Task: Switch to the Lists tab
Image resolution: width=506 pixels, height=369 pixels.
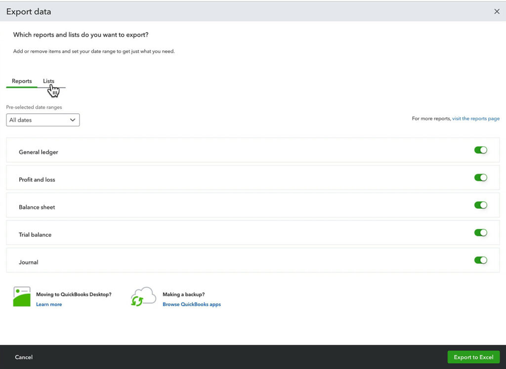Action: [48, 81]
